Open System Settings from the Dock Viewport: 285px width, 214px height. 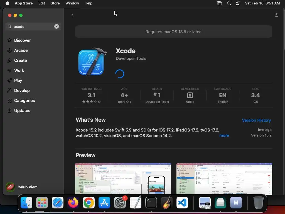(x=120, y=203)
